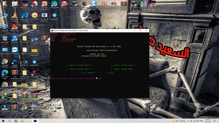The image size is (219, 123).
Task: Open the eCam desktop icon
Action: (15, 4)
